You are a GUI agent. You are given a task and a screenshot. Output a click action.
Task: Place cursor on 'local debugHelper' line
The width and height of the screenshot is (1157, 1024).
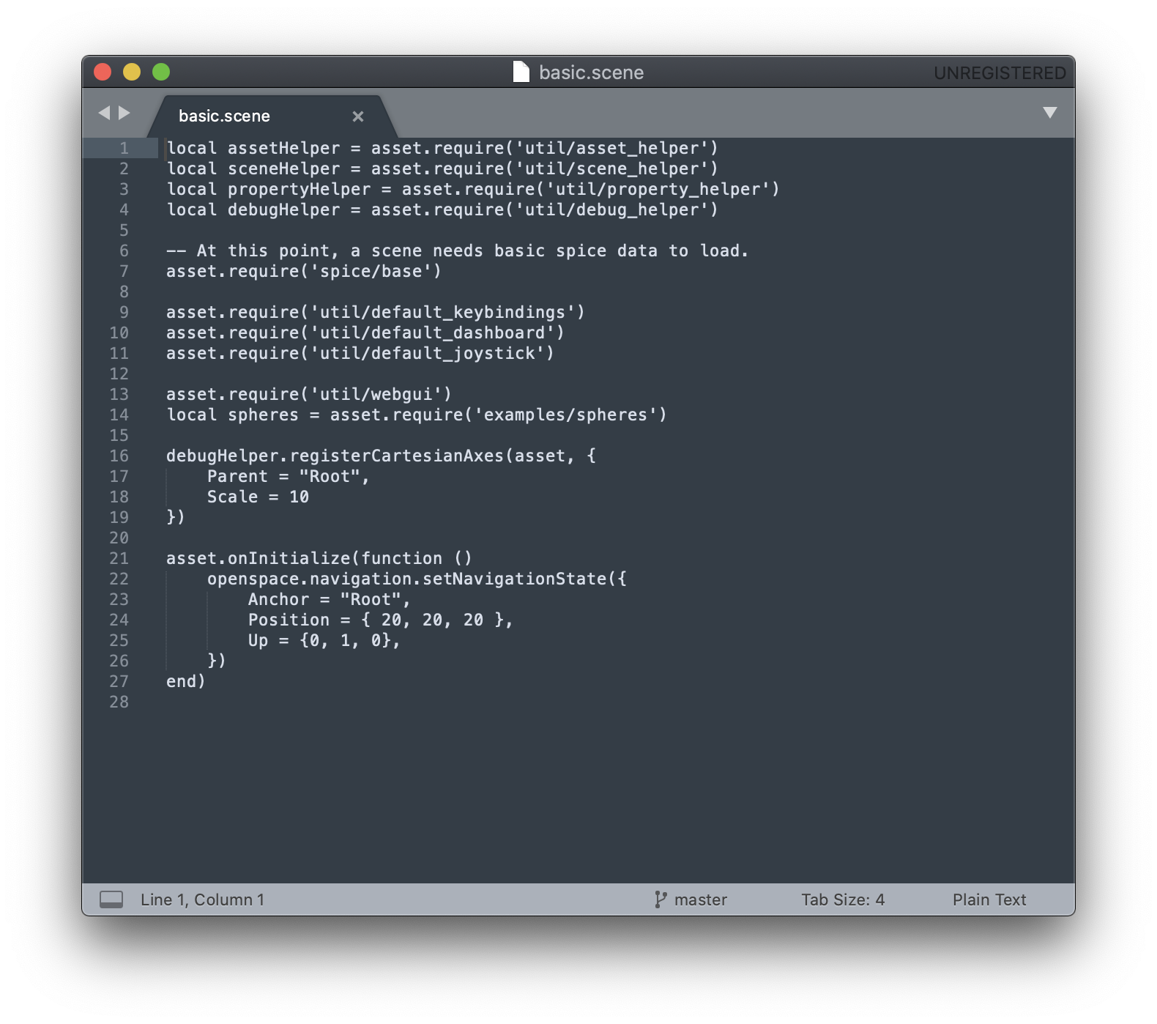click(442, 209)
